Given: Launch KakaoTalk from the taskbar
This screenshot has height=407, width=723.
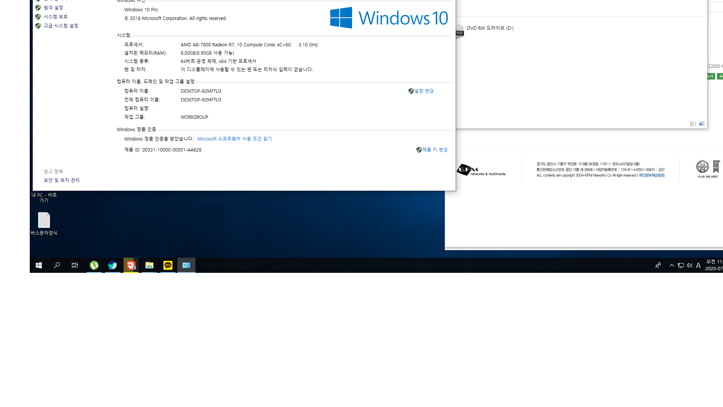Looking at the screenshot, I should 168,265.
